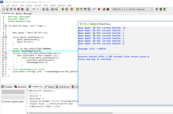Open the Search menu

(15, 6)
